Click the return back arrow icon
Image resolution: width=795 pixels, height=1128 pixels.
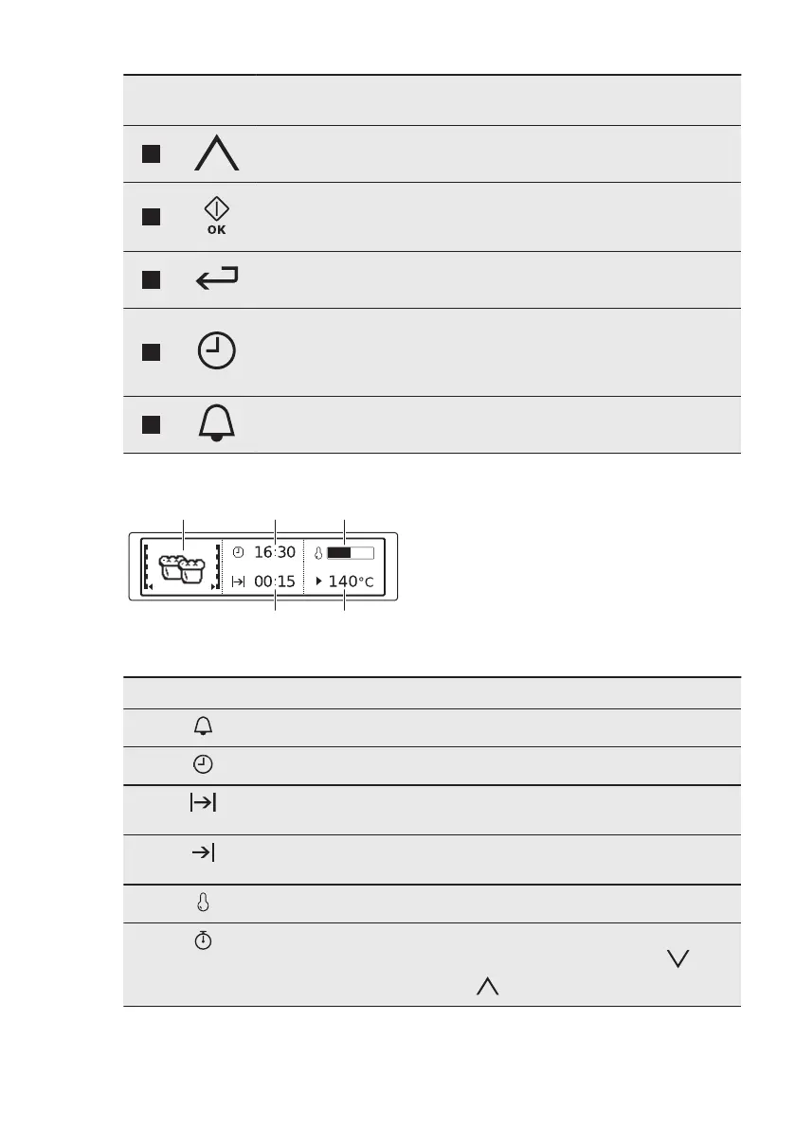click(x=217, y=278)
